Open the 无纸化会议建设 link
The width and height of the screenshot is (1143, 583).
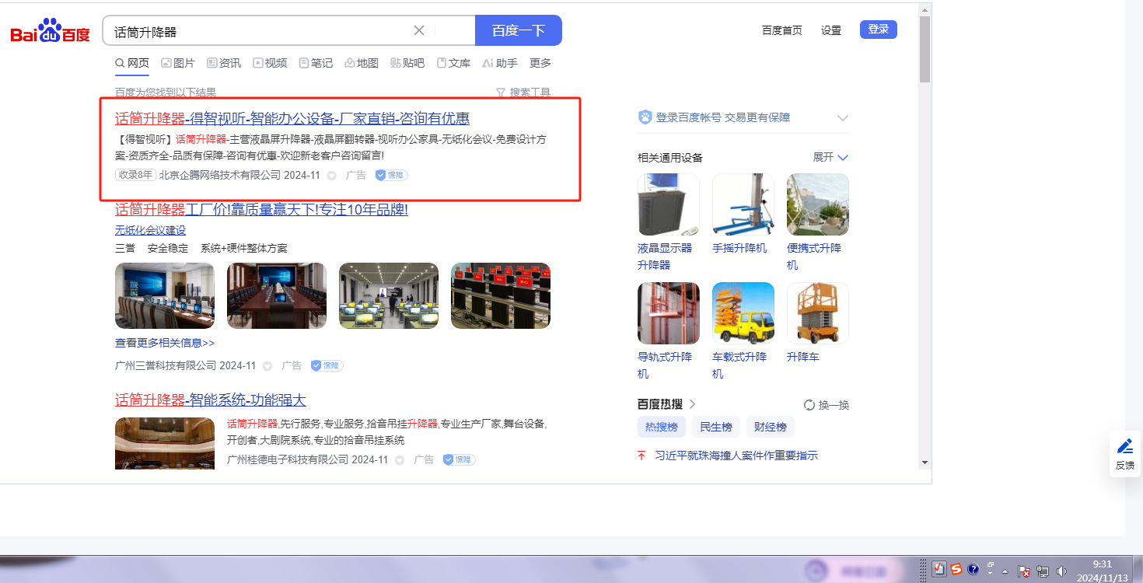pyautogui.click(x=151, y=230)
